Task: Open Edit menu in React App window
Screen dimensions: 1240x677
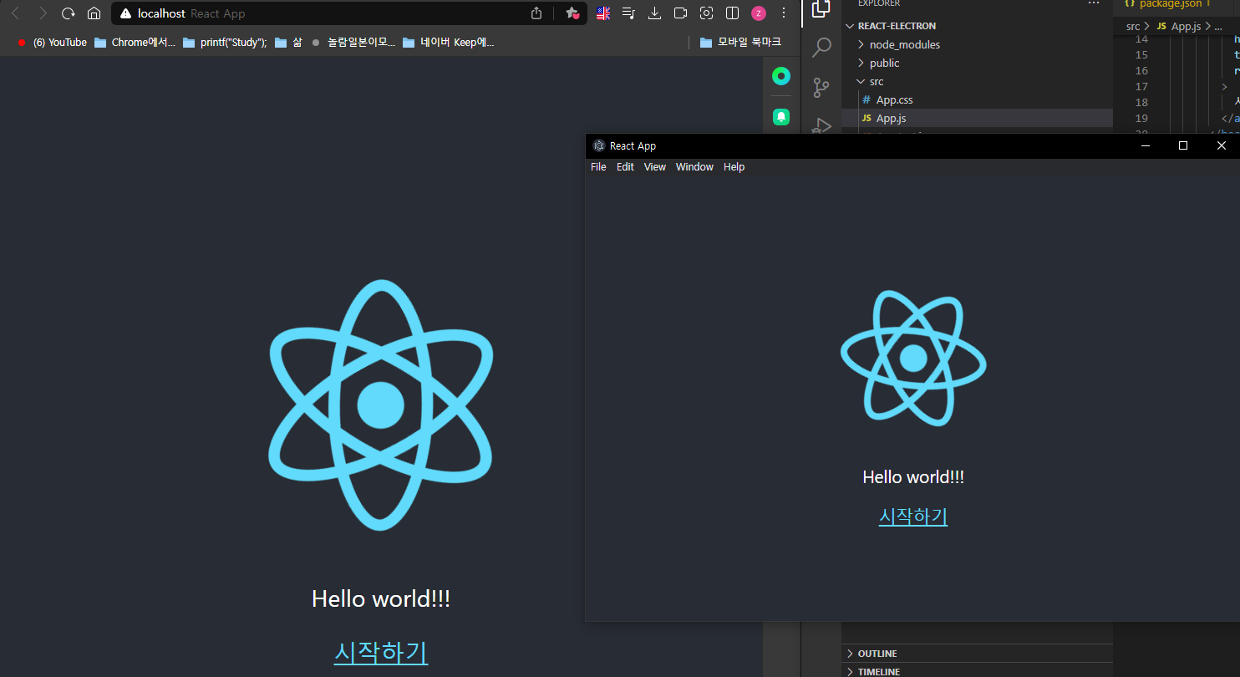Action: 625,167
